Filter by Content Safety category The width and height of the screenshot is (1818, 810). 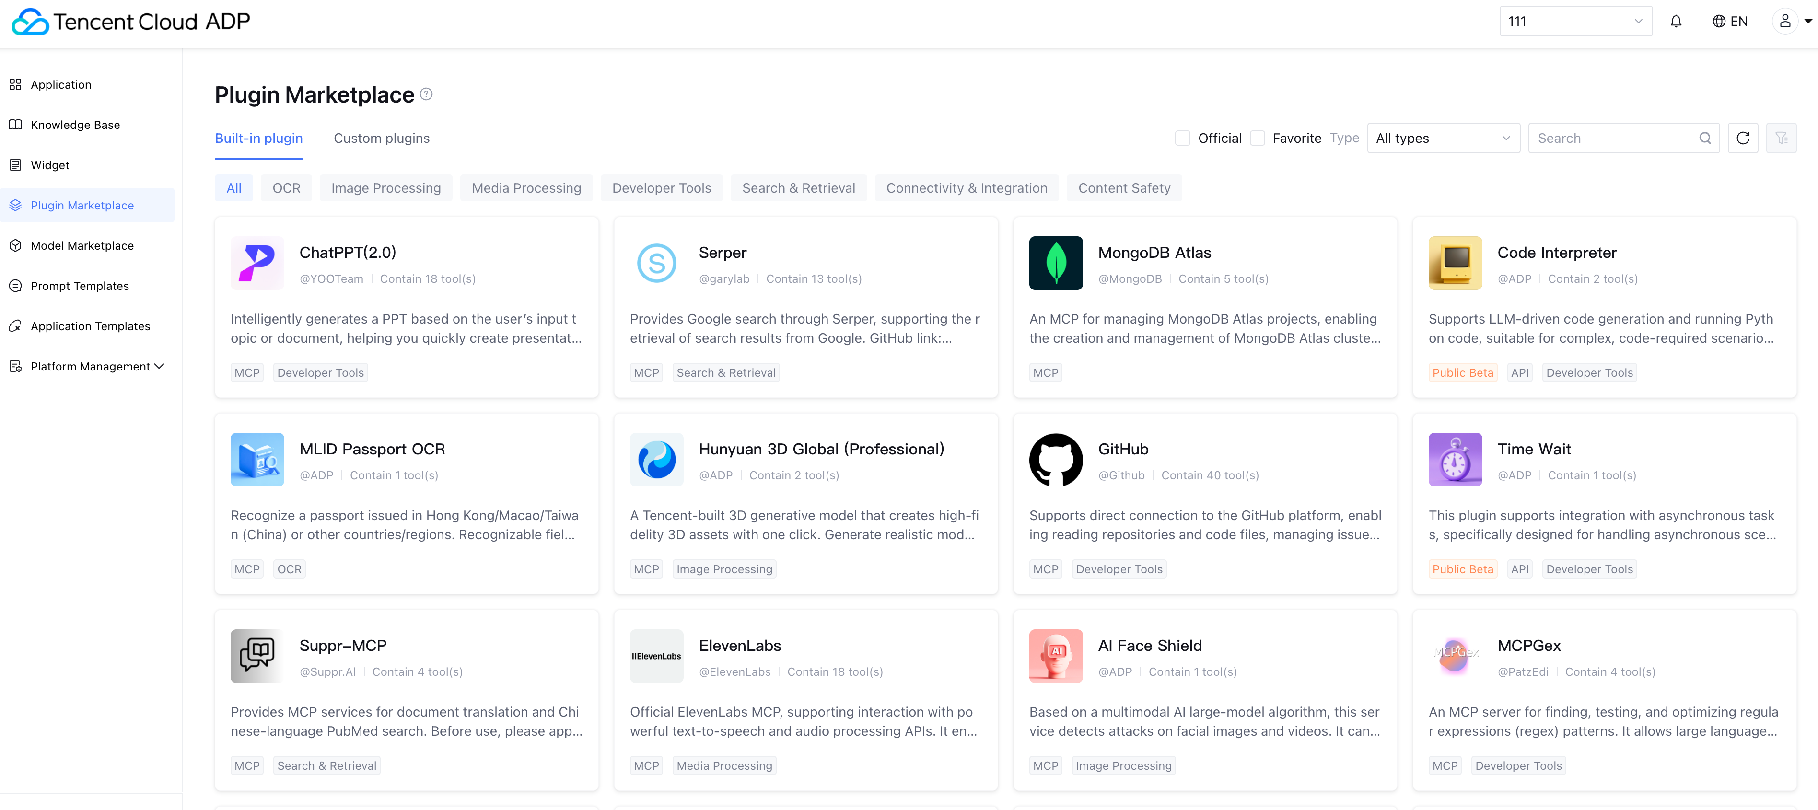1124,188
